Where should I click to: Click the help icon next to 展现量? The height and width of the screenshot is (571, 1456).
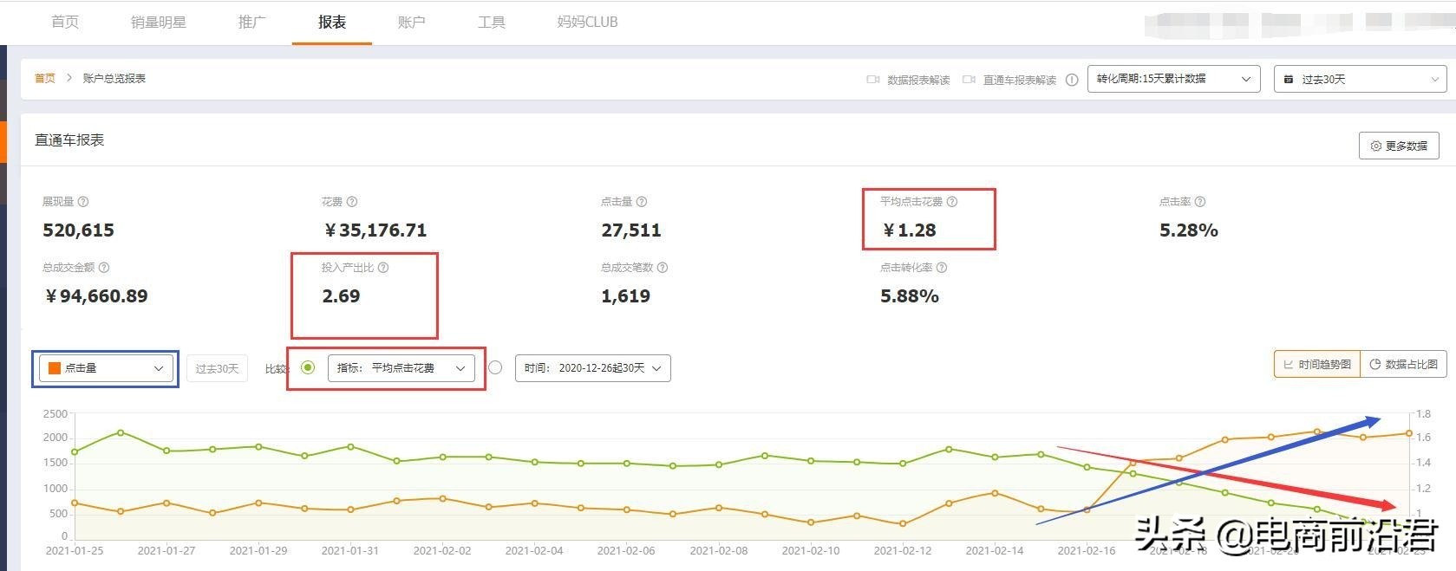(x=83, y=202)
